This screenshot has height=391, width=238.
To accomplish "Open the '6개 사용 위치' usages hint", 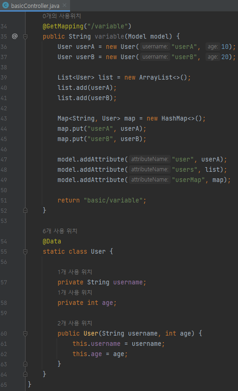I will click(60, 231).
